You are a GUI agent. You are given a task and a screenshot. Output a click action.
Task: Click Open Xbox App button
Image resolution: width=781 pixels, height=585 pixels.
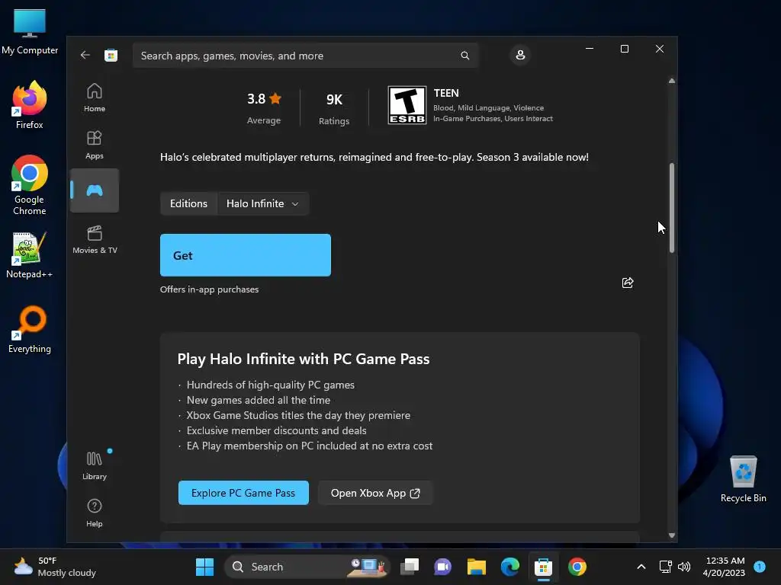coord(375,493)
